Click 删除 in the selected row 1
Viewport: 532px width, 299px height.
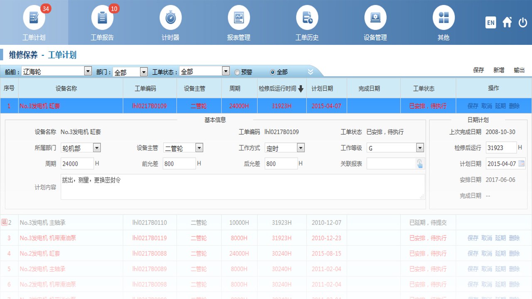point(514,106)
